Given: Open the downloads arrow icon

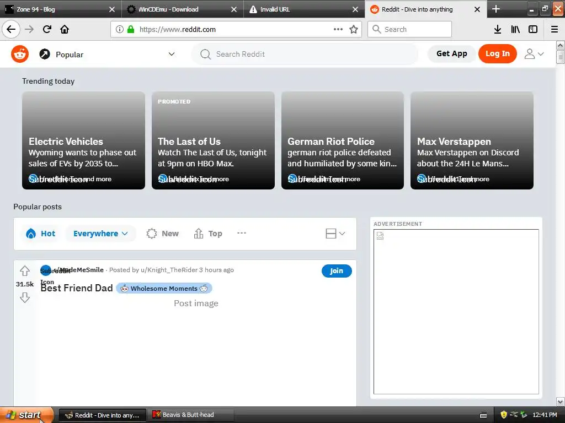Looking at the screenshot, I should [498, 29].
